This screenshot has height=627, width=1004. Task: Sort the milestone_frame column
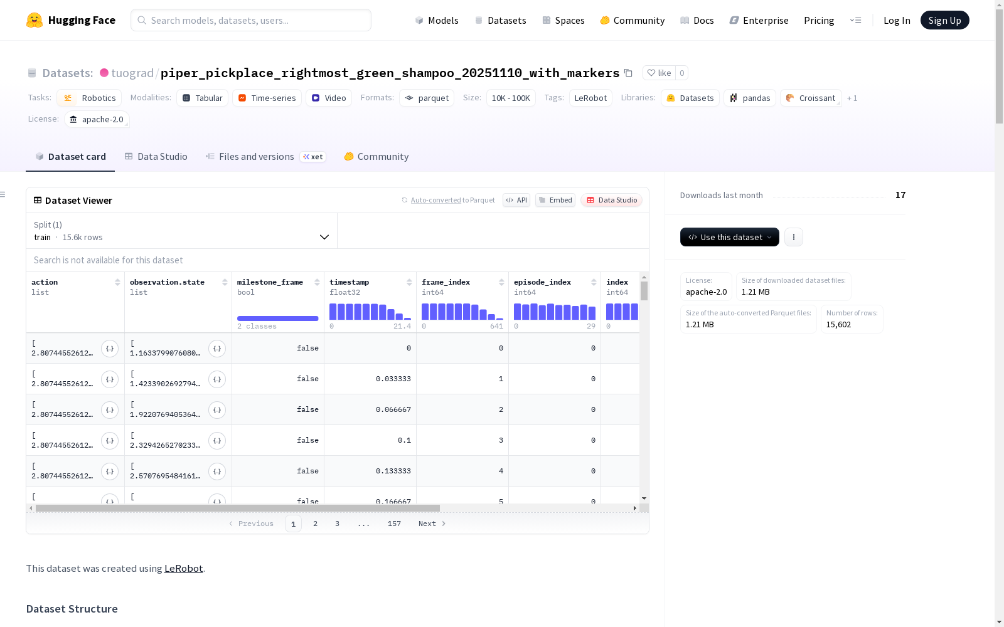(x=317, y=282)
